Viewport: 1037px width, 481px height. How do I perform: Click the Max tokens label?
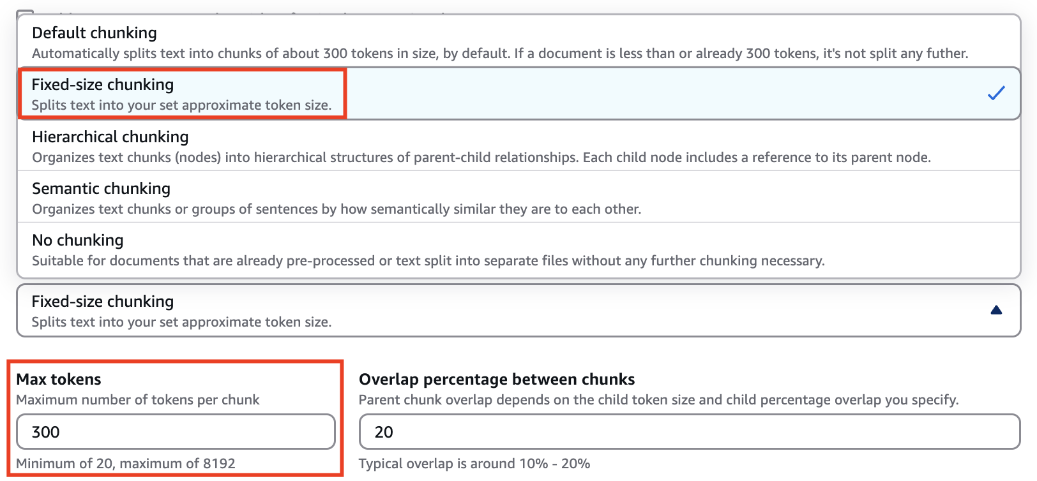pyautogui.click(x=59, y=379)
